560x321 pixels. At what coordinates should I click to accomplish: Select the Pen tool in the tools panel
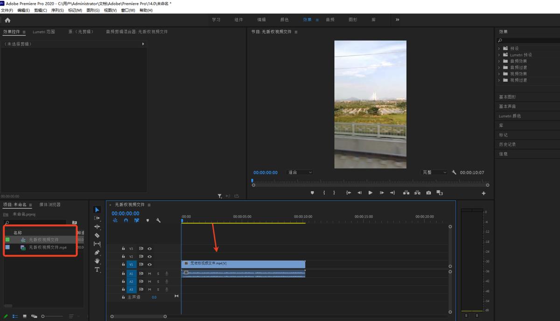(97, 253)
